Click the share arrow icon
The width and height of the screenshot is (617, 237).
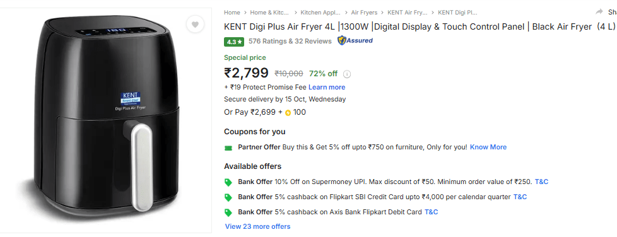(599, 12)
